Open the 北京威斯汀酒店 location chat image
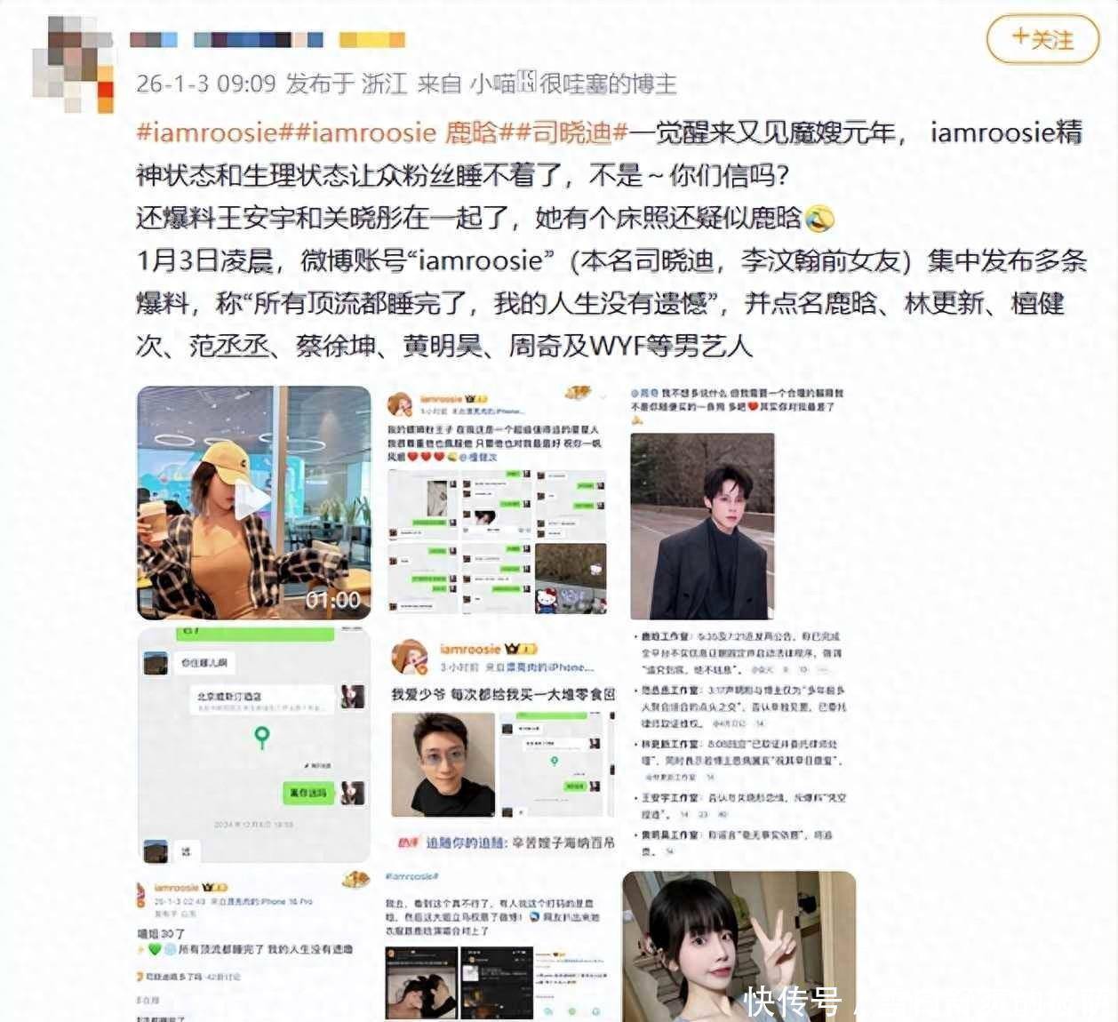Image resolution: width=1118 pixels, height=1022 pixels. coord(253,745)
